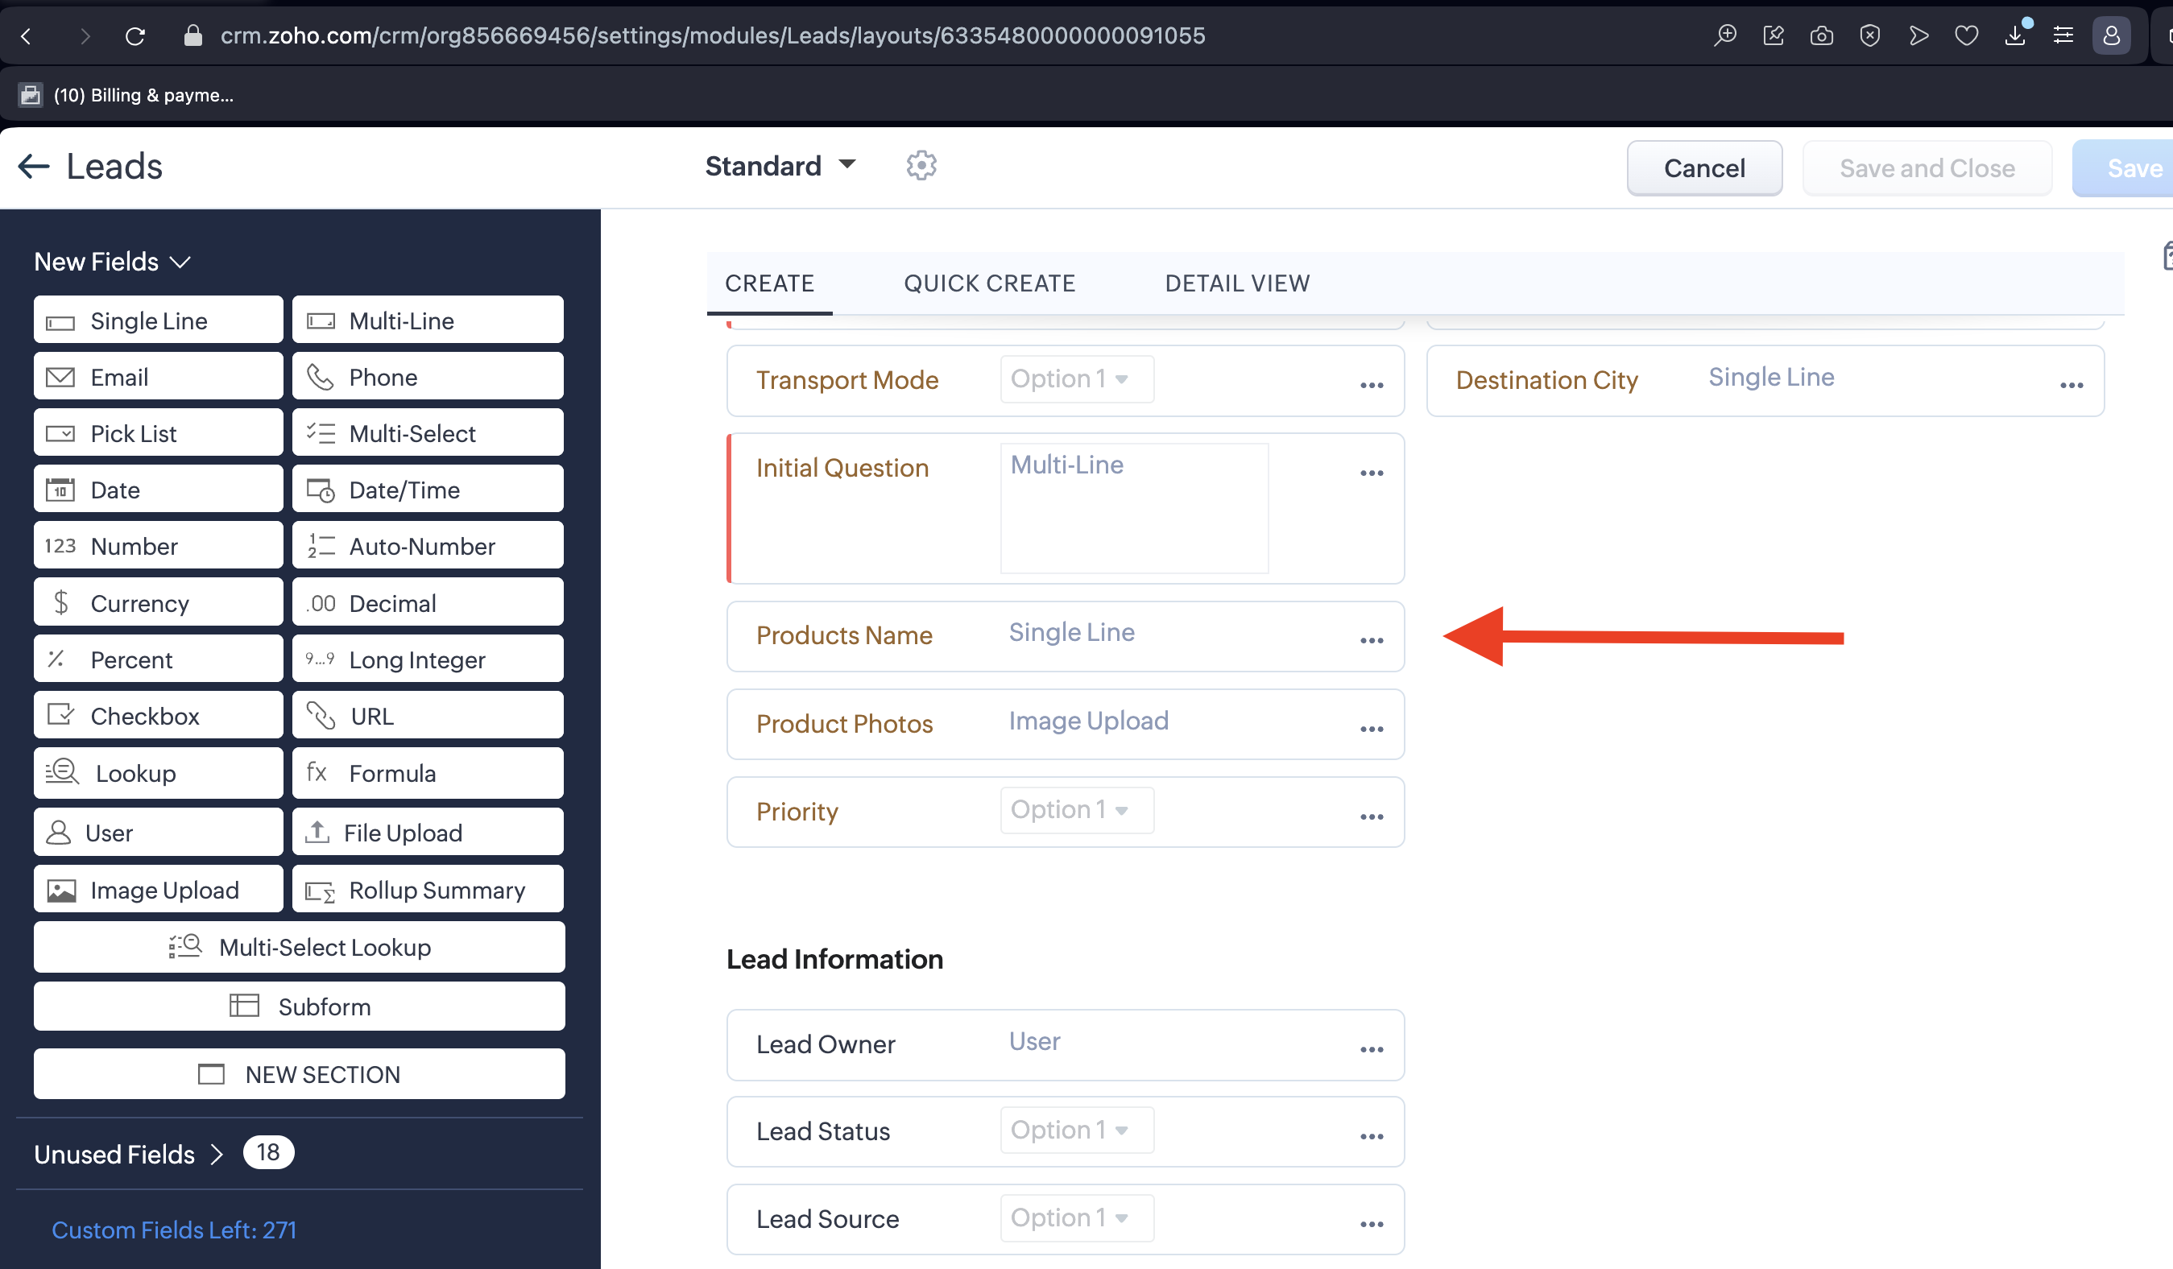This screenshot has height=1269, width=2173.
Task: Switch to the Quick Create tab
Action: (989, 283)
